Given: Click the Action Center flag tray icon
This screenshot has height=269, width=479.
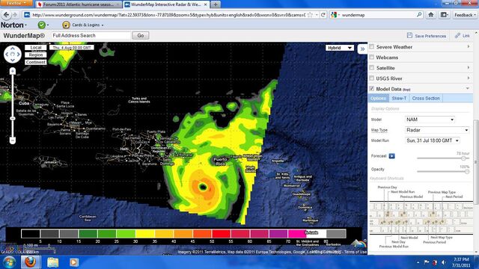Looking at the screenshot, I should point(427,262).
